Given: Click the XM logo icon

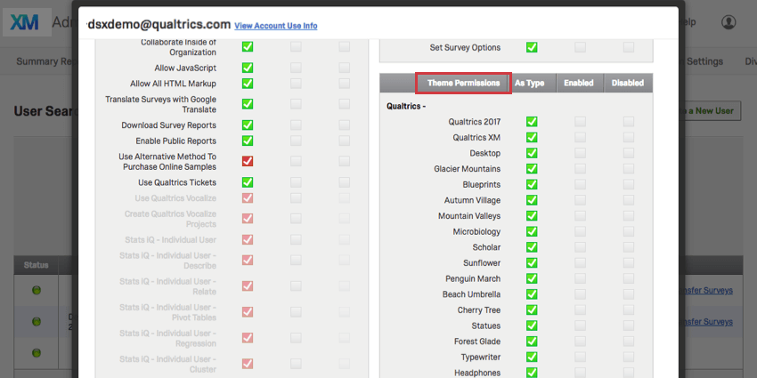Looking at the screenshot, I should [24, 22].
